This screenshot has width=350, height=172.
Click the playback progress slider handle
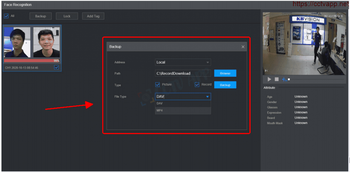[289, 79]
